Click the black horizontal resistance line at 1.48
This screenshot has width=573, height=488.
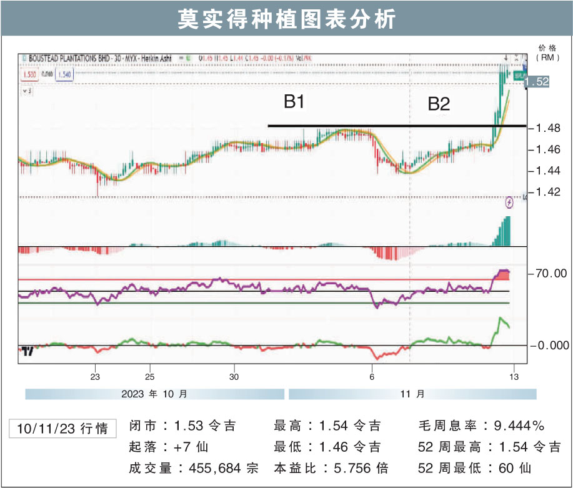click(375, 126)
